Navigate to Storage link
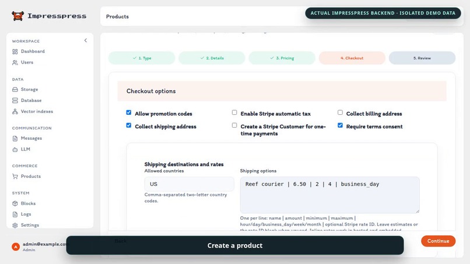The image size is (470, 264). coord(29,89)
